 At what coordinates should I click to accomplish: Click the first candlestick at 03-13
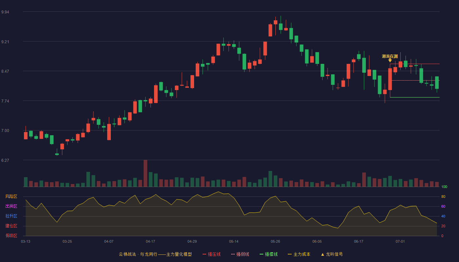coord(26,136)
